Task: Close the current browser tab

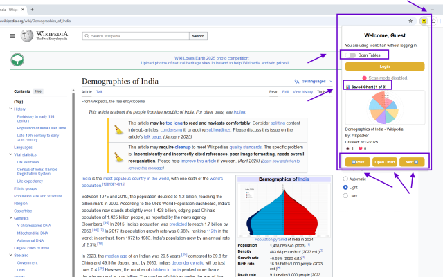Action: click(23, 10)
